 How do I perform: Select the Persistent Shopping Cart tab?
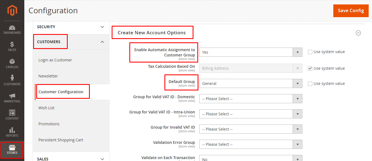(61, 140)
